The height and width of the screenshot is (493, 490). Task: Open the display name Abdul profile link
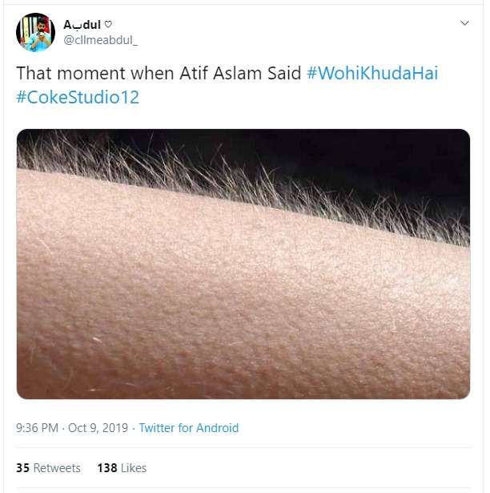tap(82, 25)
